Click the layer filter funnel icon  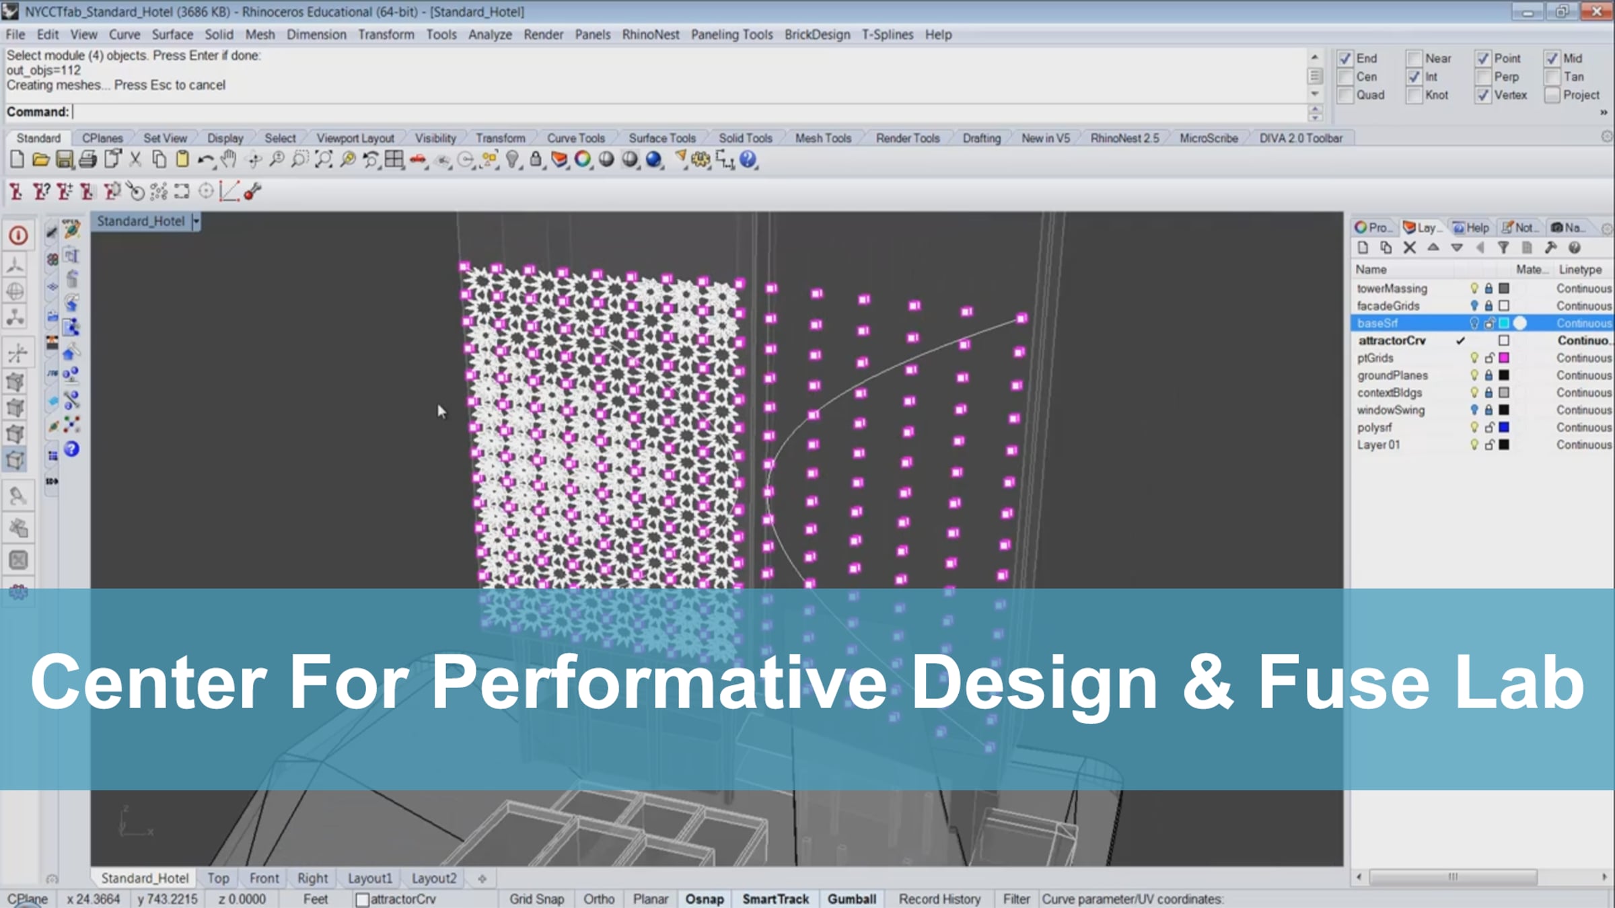coord(1503,248)
